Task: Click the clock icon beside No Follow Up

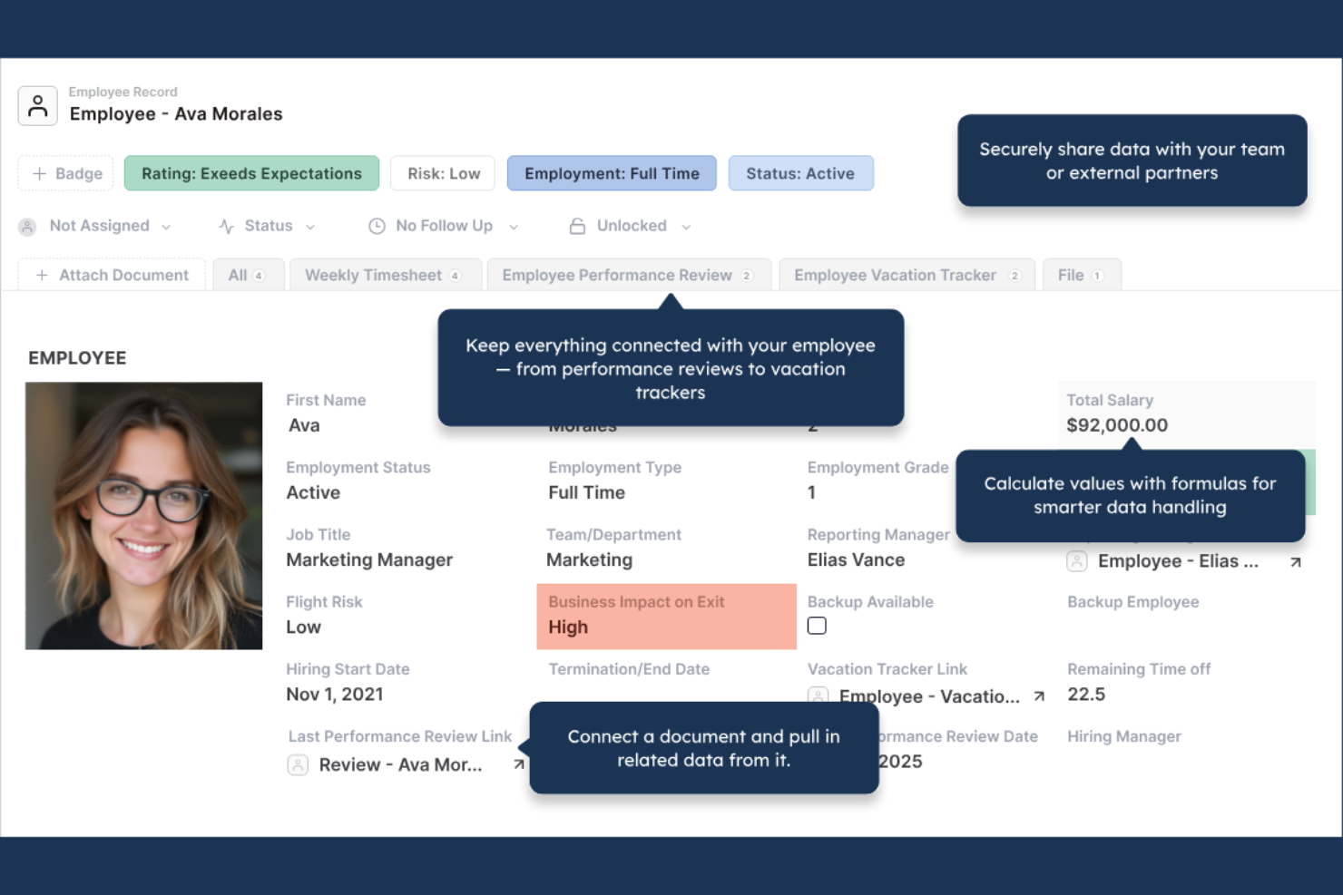Action: click(377, 227)
